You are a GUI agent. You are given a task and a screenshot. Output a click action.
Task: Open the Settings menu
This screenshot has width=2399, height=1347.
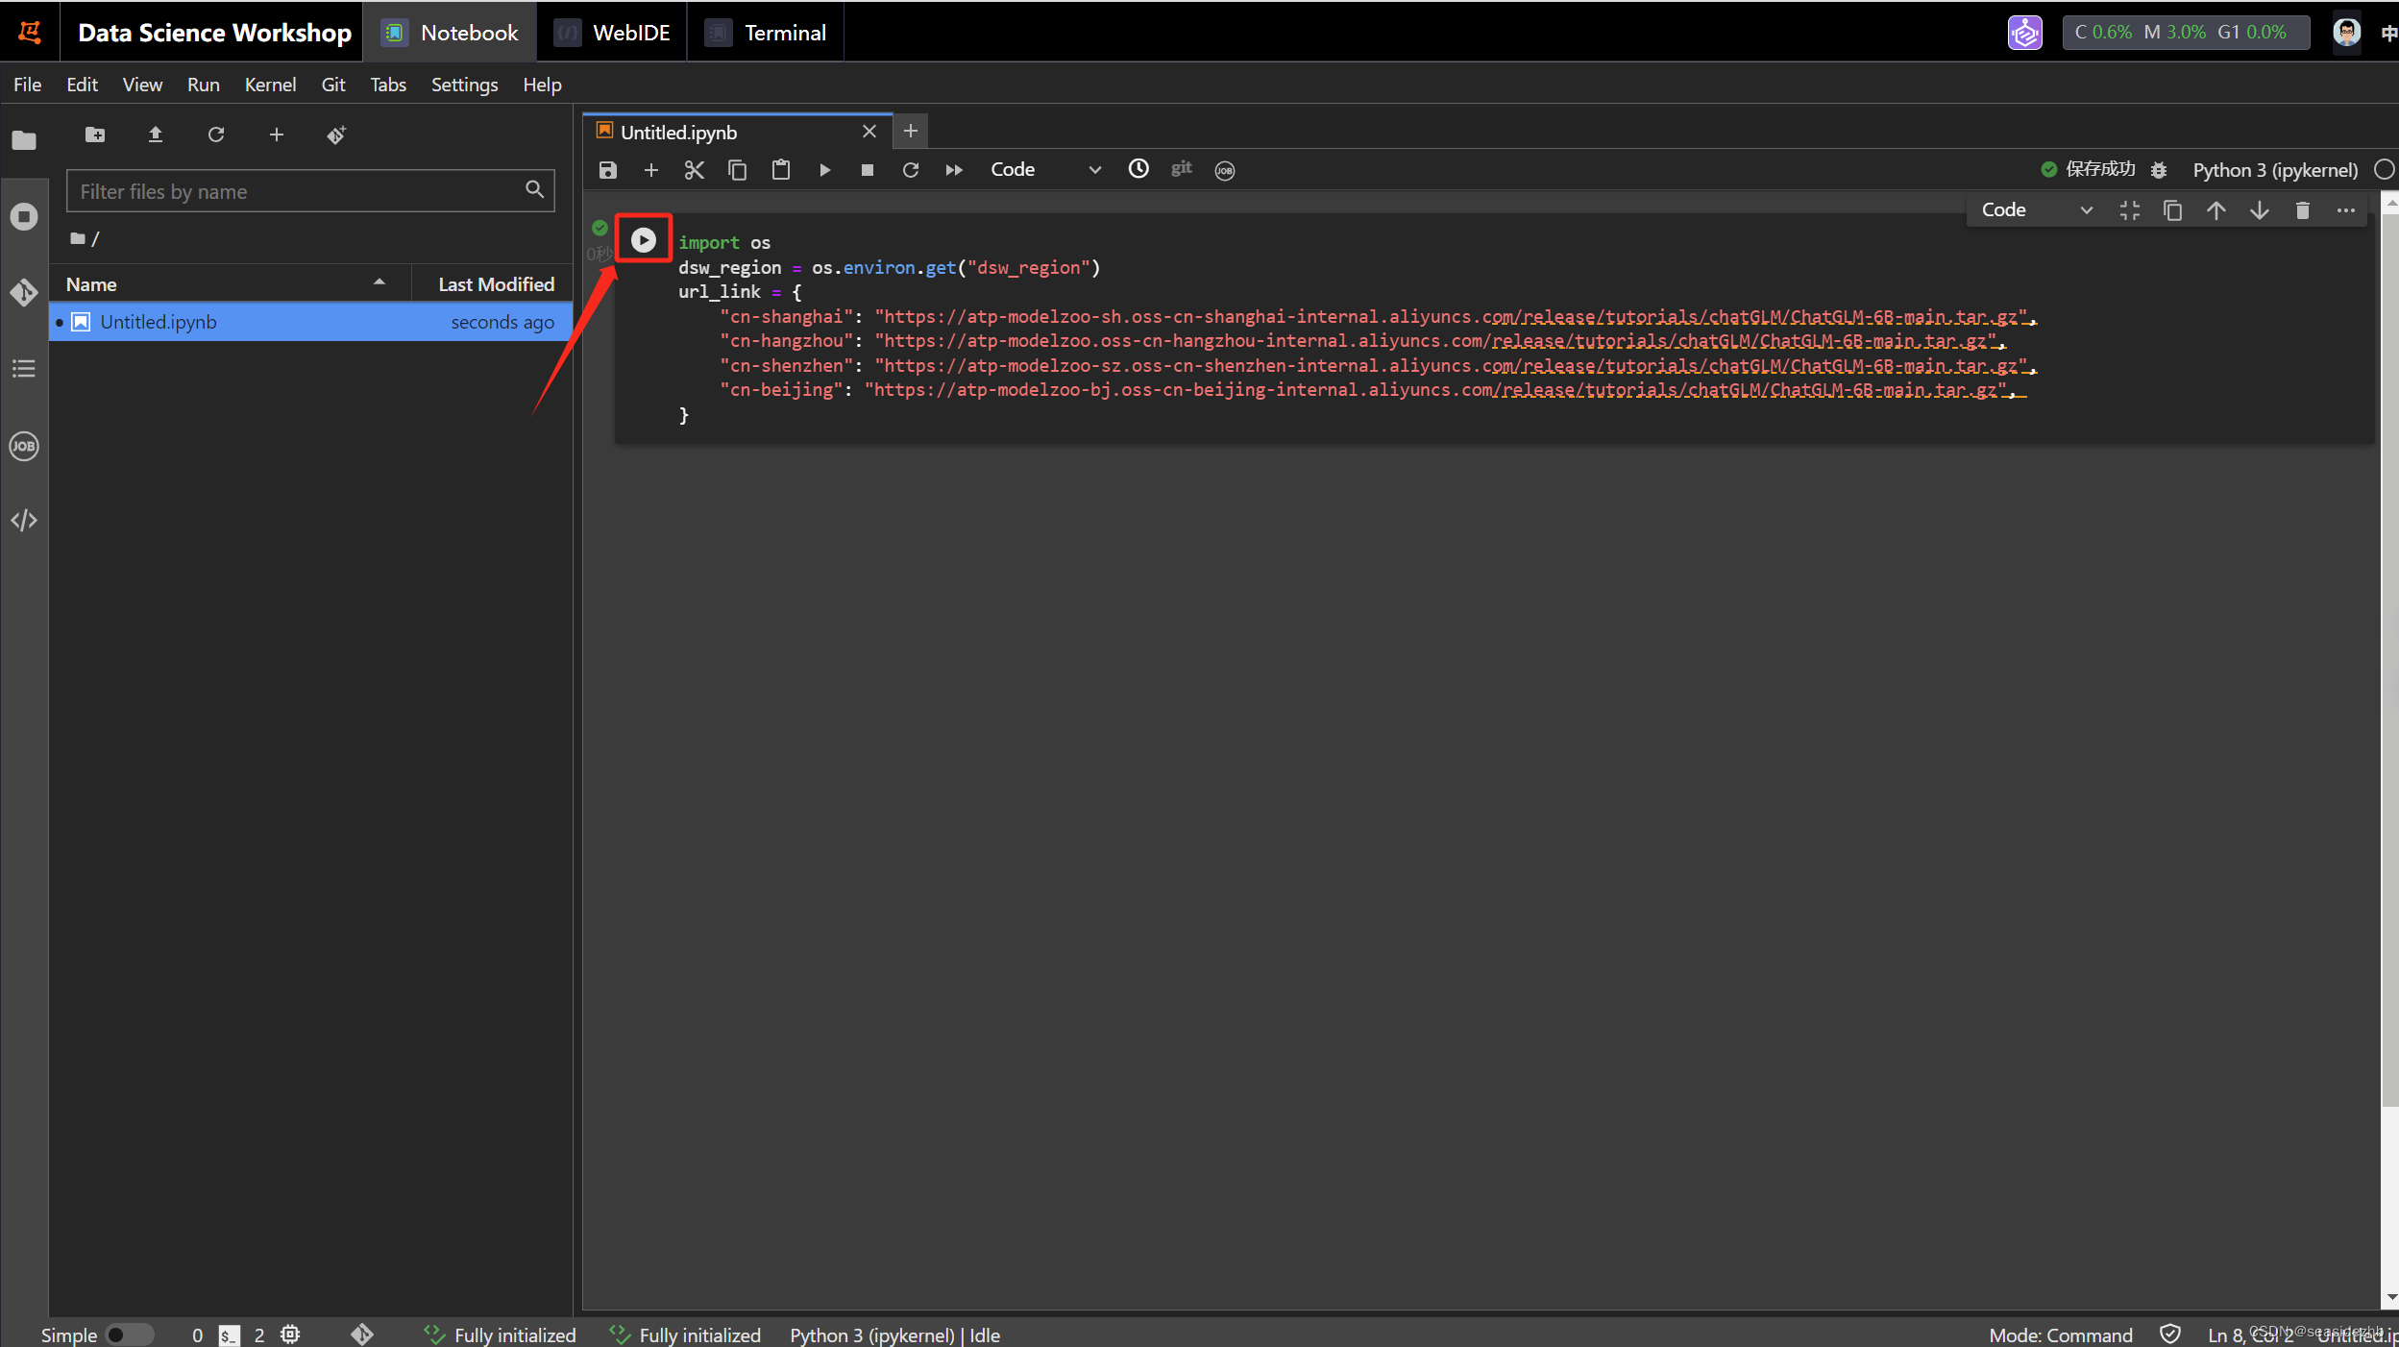464,85
